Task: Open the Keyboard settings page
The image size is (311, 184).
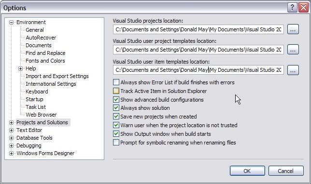Action: 37,92
